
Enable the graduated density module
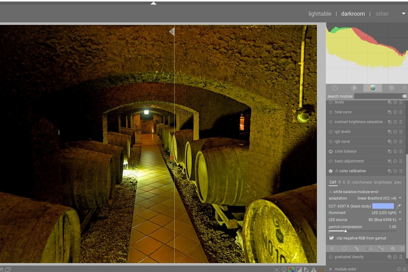click(x=330, y=257)
